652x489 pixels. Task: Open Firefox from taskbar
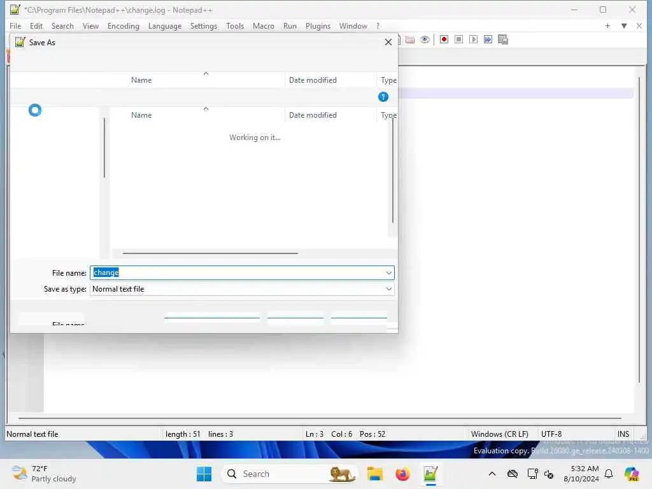[402, 474]
